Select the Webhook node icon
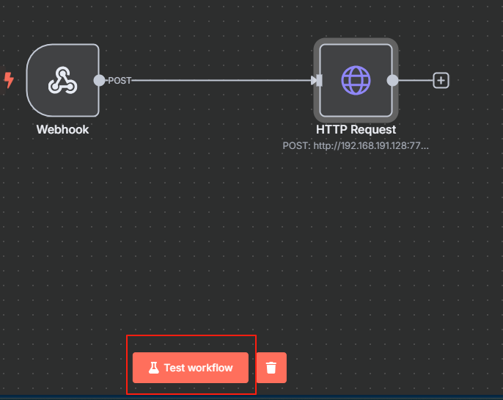This screenshot has height=400, width=503. point(62,81)
